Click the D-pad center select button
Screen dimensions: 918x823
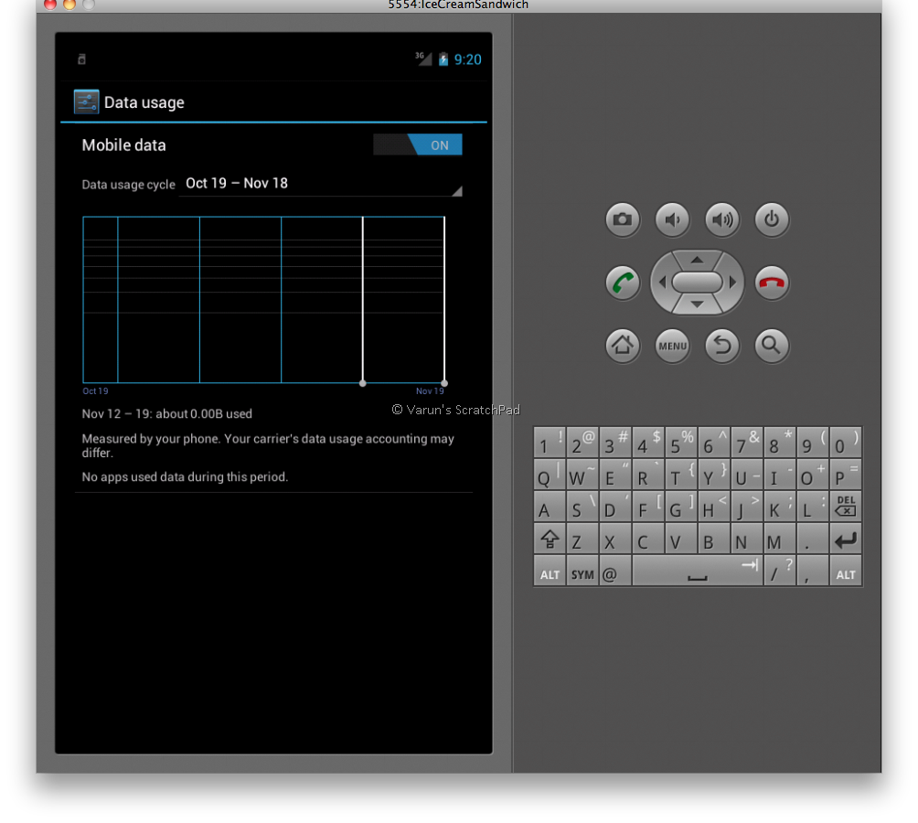[x=697, y=283]
